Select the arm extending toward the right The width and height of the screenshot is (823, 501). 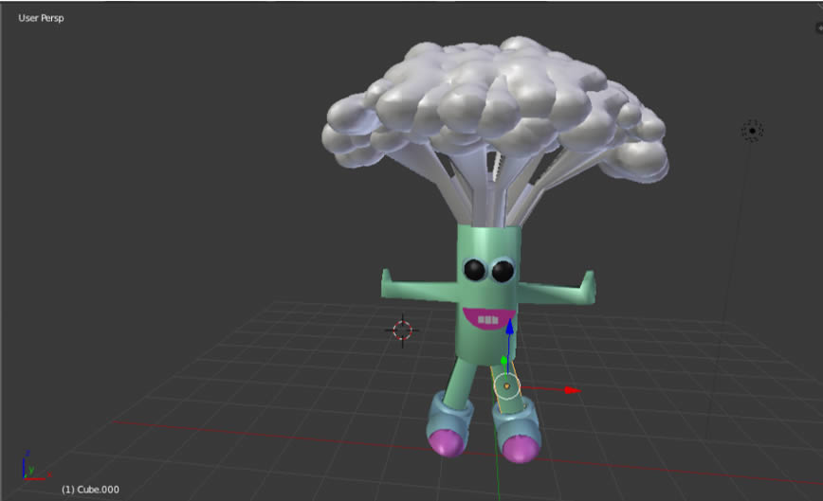click(x=558, y=290)
